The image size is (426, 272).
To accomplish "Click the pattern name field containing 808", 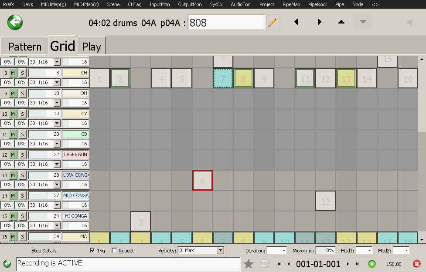I will click(x=226, y=23).
